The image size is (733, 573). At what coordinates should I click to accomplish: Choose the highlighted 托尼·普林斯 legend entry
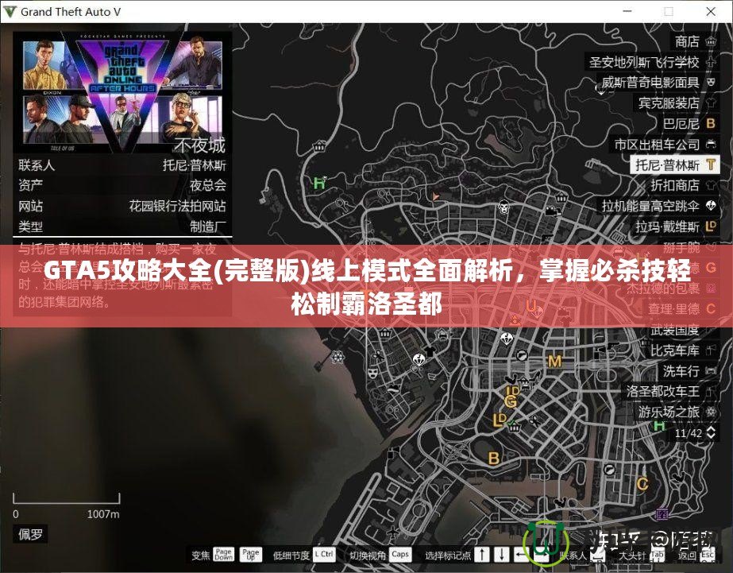674,165
